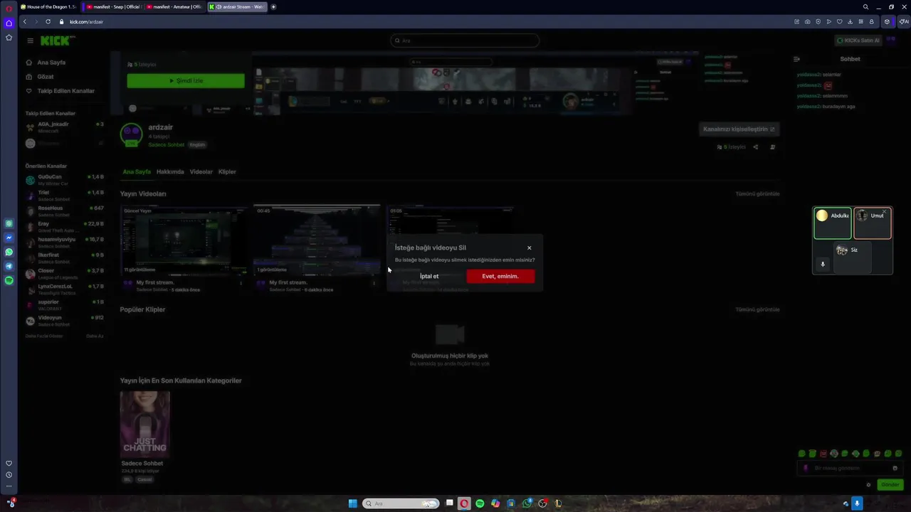Open the Kick hamburger menu
911x512 pixels.
coord(30,41)
